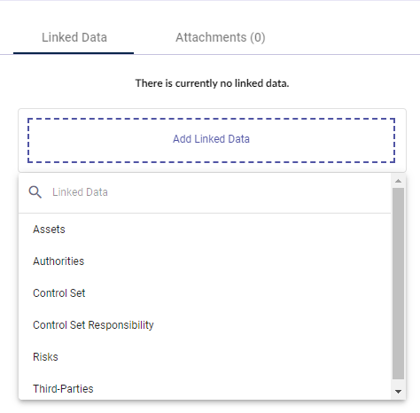Switch to the Attachments (0) tab
This screenshot has height=413, width=420.
221,37
